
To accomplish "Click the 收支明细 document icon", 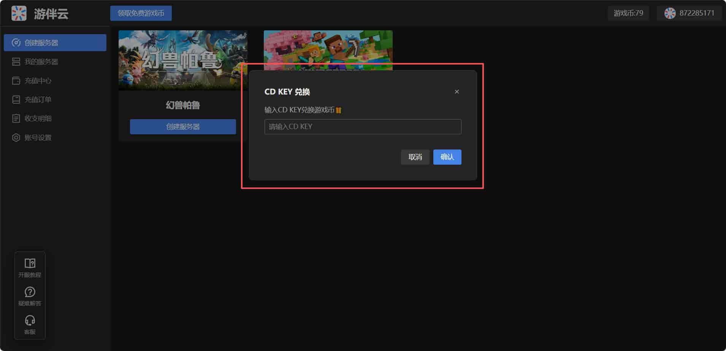I will [16, 118].
